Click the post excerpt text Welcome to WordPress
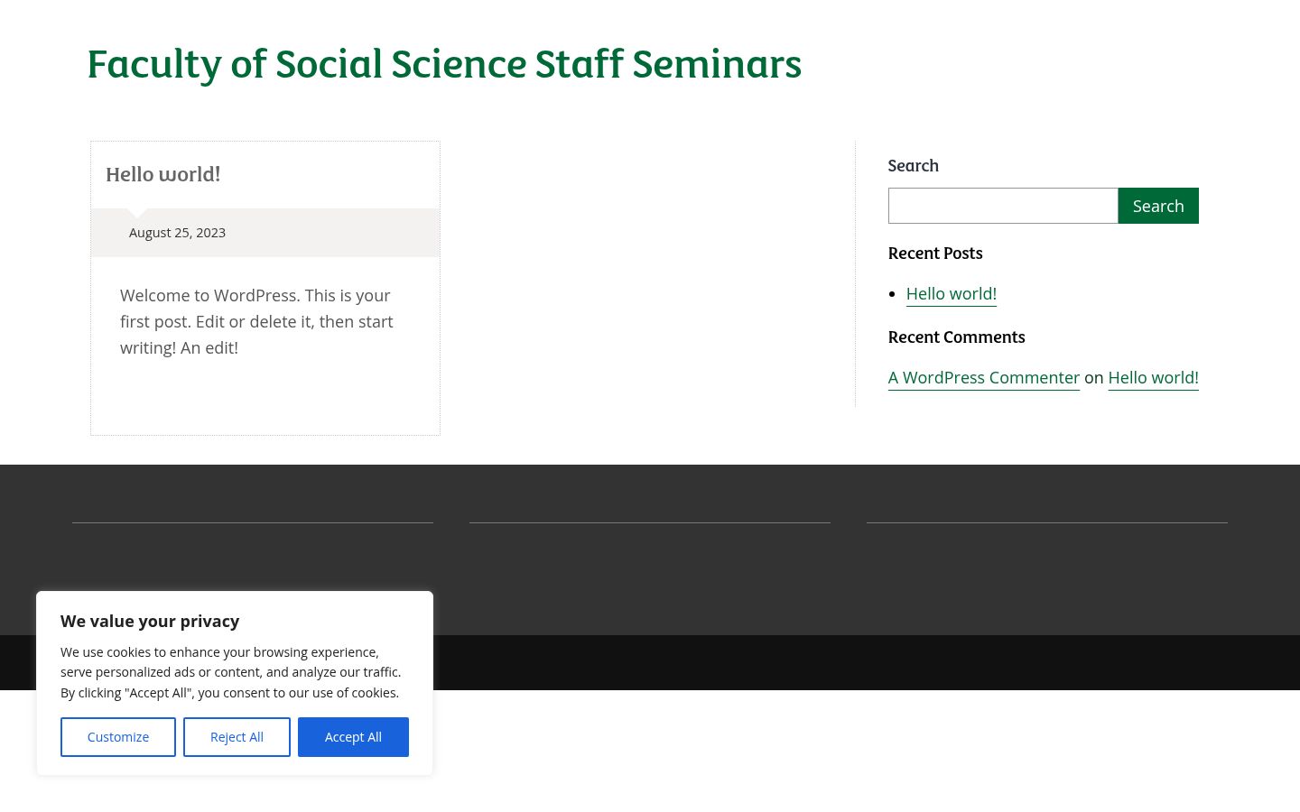Screen dimensions: 1300x812 click(x=256, y=321)
